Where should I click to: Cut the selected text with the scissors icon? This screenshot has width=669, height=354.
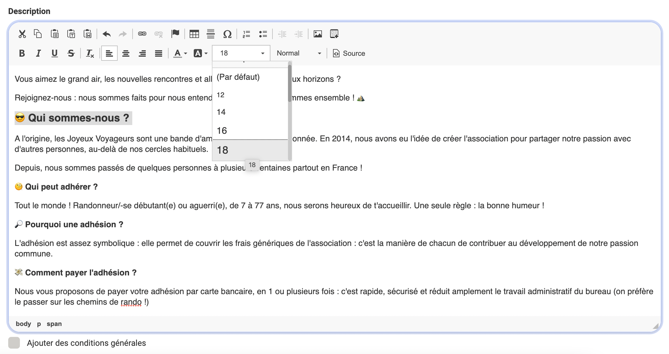coord(22,34)
